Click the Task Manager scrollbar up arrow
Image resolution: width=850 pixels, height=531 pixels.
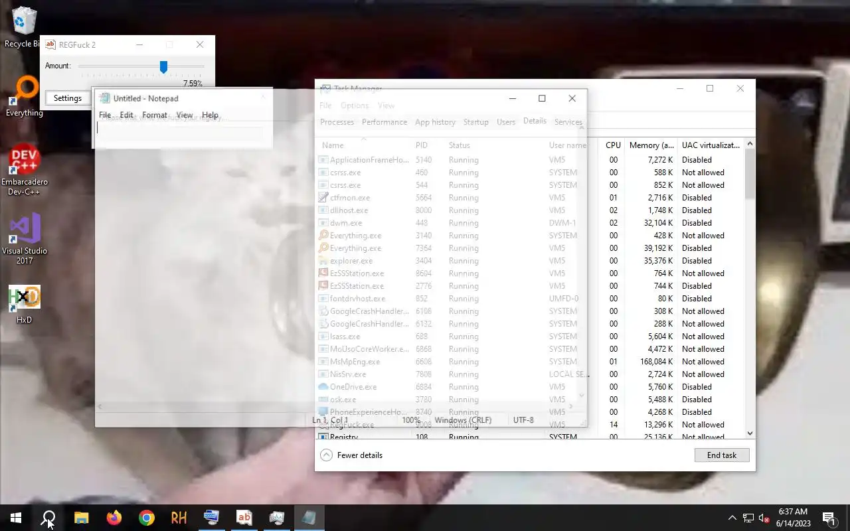click(750, 144)
